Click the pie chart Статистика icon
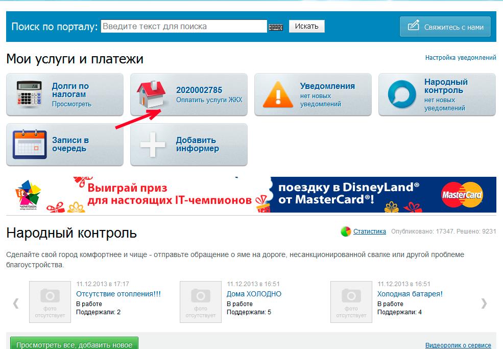The width and height of the screenshot is (503, 349). pyautogui.click(x=346, y=231)
